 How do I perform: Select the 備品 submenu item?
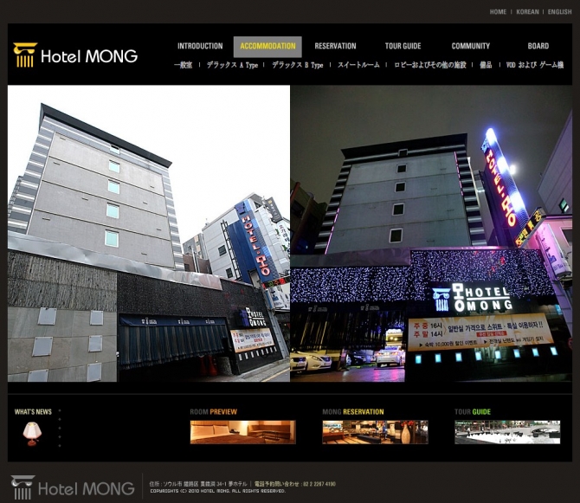pos(486,65)
